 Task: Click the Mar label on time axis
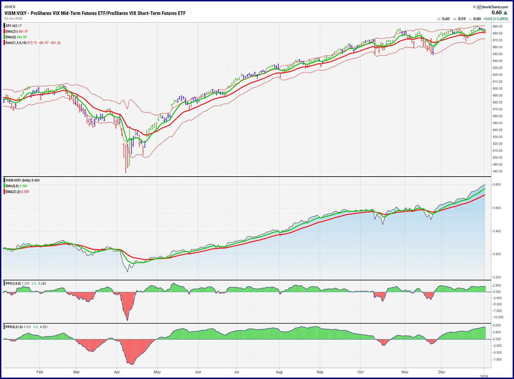[76, 372]
